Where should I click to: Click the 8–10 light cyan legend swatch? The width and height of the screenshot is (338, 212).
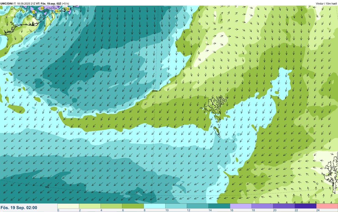155,206
